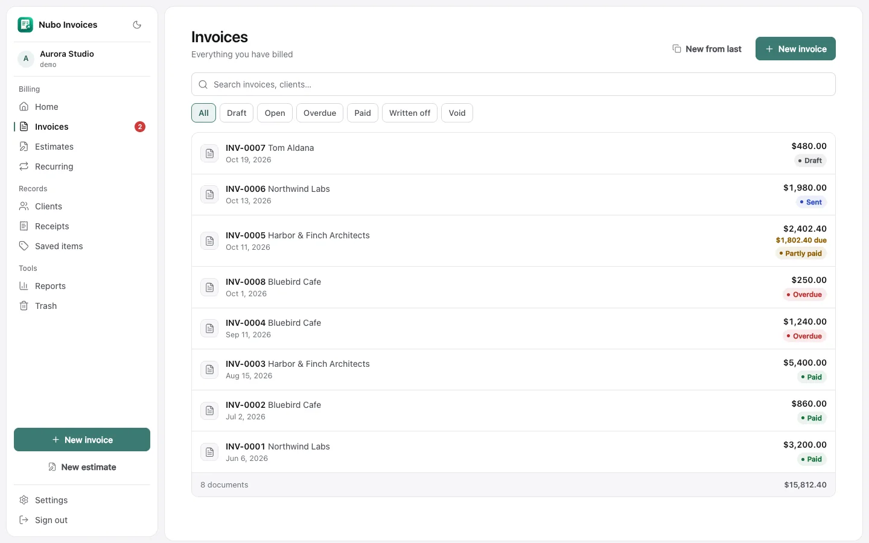
Task: Open the Recurring billing section
Action: pos(82,167)
